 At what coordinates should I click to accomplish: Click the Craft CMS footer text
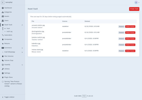(x=78, y=96)
